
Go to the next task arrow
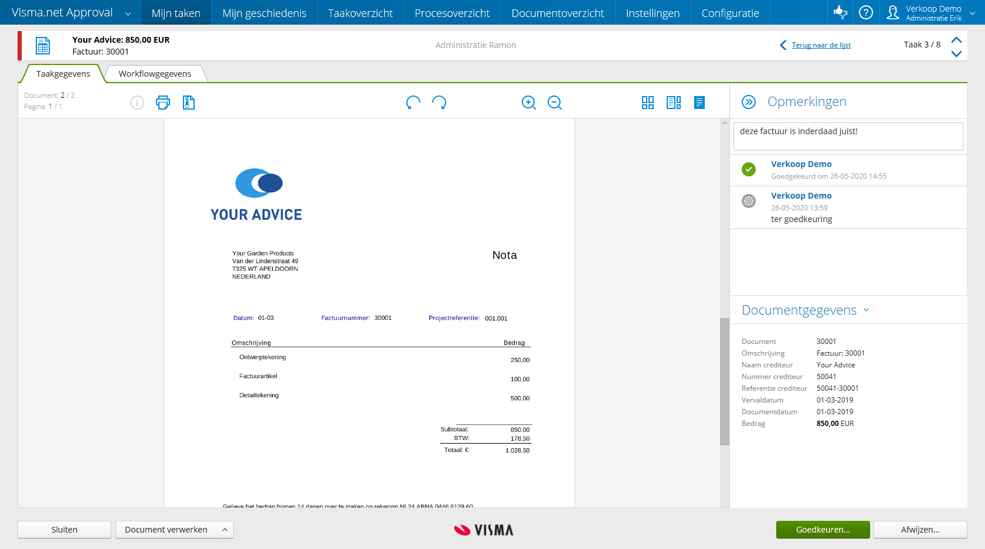point(956,53)
